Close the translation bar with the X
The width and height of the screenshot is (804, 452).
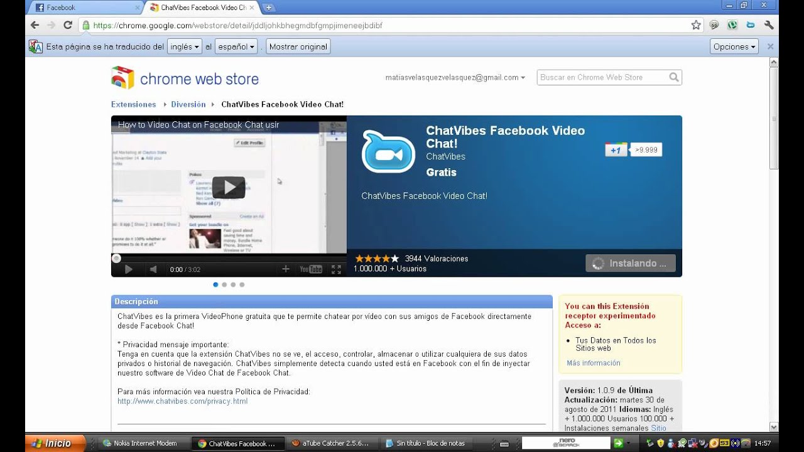click(770, 46)
